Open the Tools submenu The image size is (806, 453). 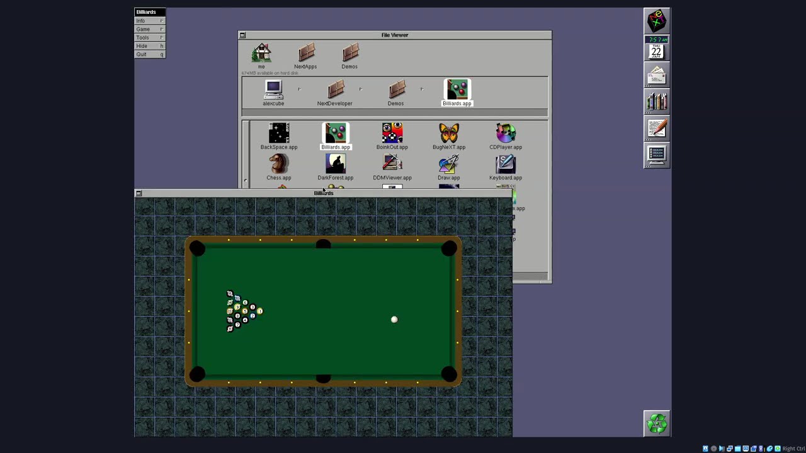[x=150, y=38]
